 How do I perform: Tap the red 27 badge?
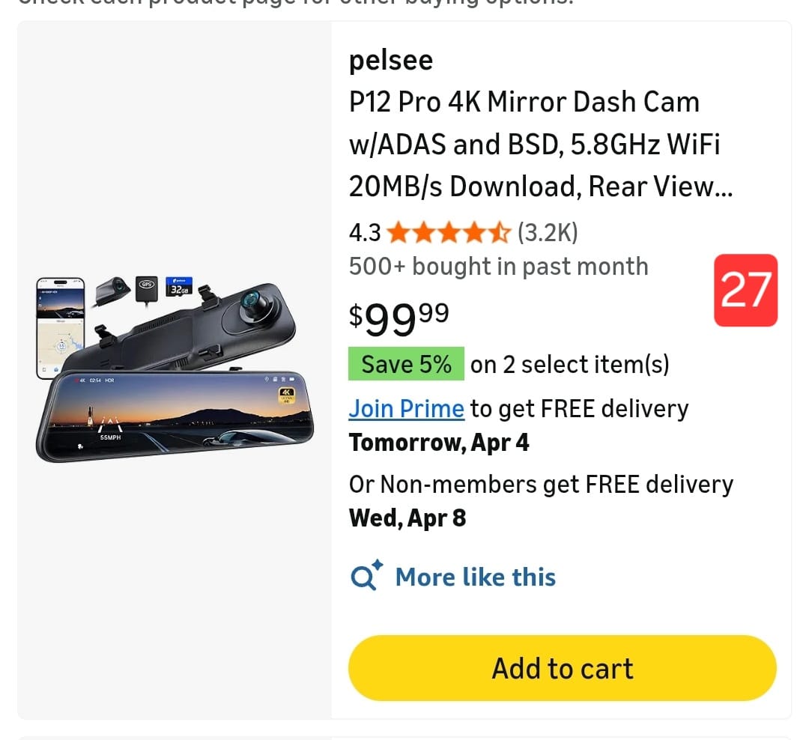pos(745,290)
